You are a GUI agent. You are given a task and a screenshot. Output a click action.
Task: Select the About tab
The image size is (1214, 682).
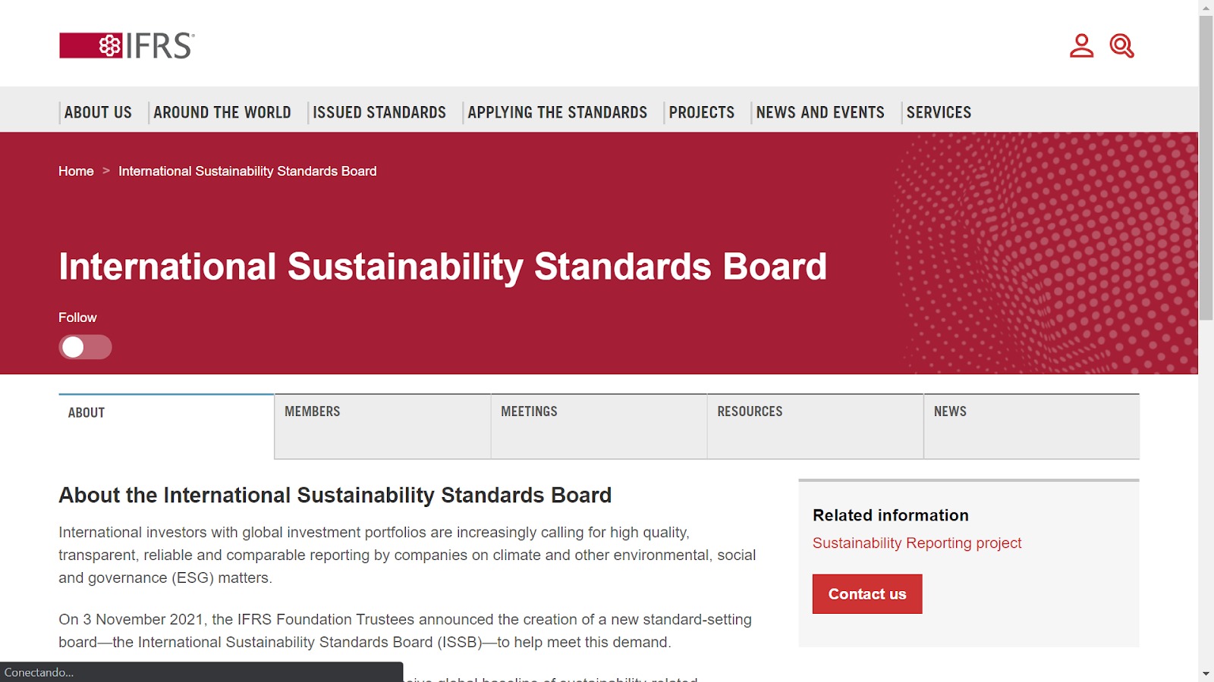(x=166, y=427)
